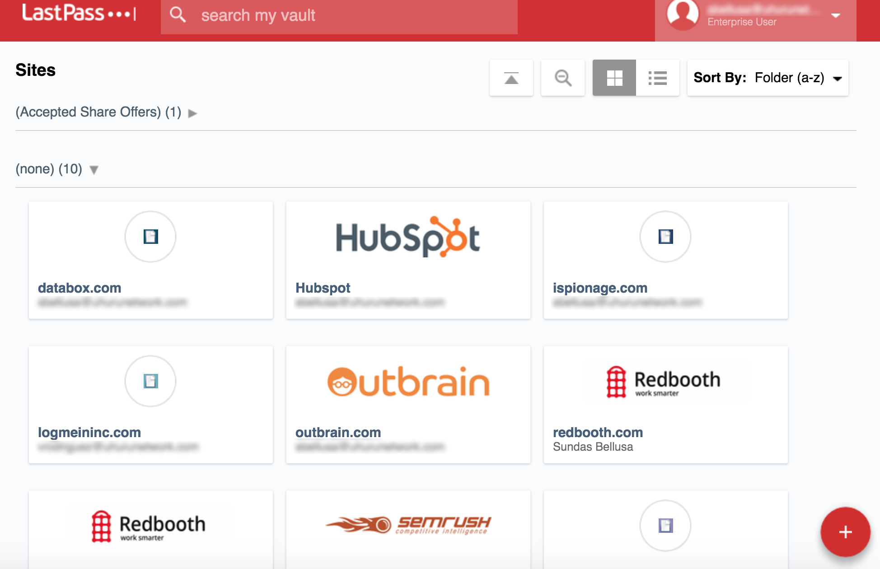Click the SEMrush logo card
This screenshot has height=569, width=880.
point(408,525)
